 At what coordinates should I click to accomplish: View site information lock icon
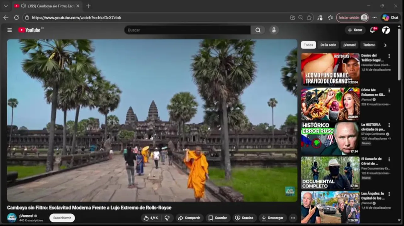click(x=27, y=18)
